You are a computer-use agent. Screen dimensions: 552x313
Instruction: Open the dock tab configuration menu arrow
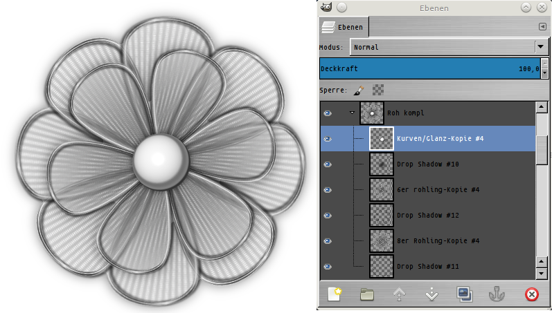pos(542,26)
